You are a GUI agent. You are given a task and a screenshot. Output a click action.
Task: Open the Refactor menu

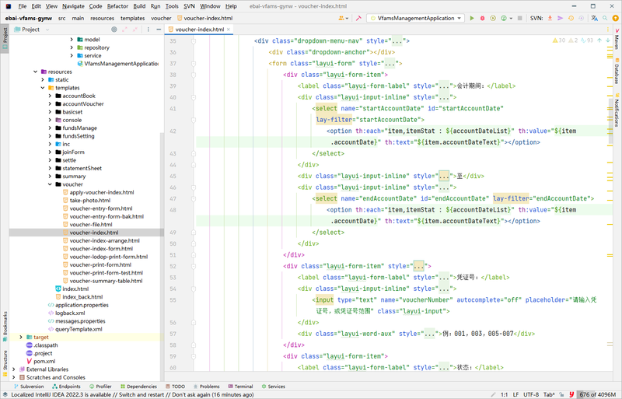[x=117, y=5]
